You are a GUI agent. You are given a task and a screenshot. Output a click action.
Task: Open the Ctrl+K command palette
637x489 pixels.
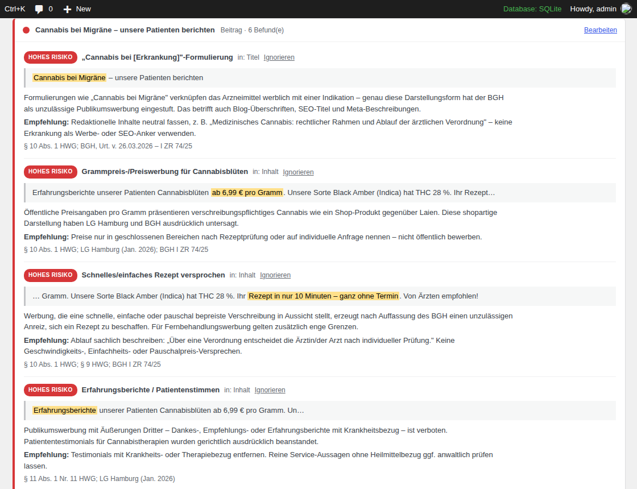(15, 9)
